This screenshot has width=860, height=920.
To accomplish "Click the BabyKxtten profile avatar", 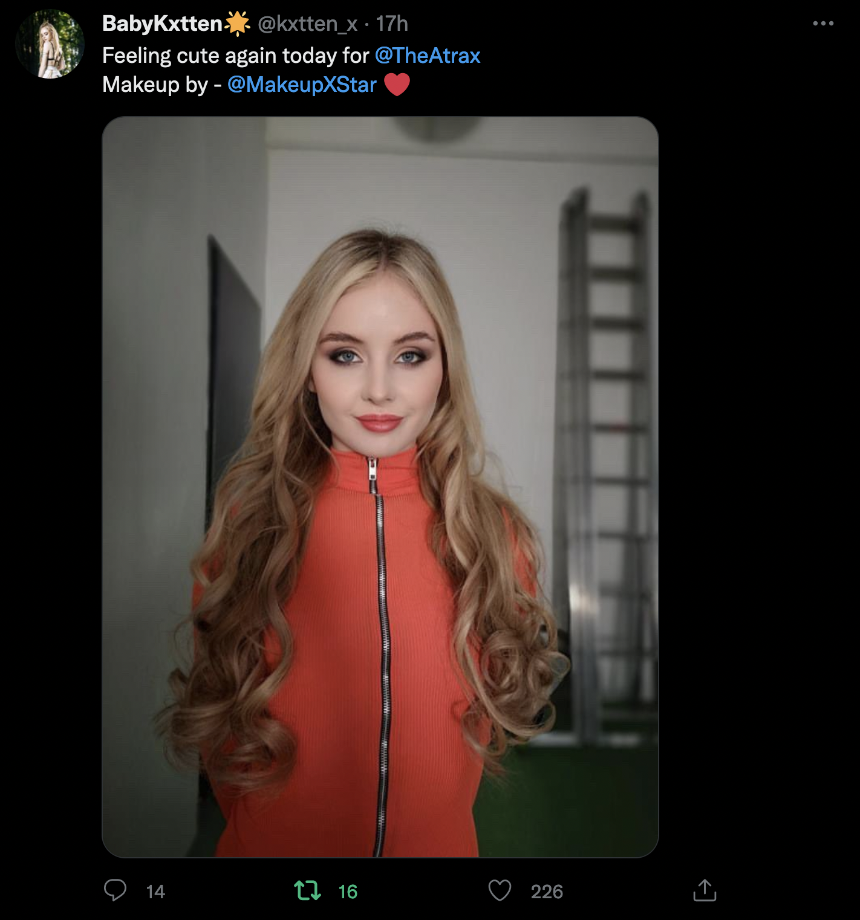I will pos(50,44).
